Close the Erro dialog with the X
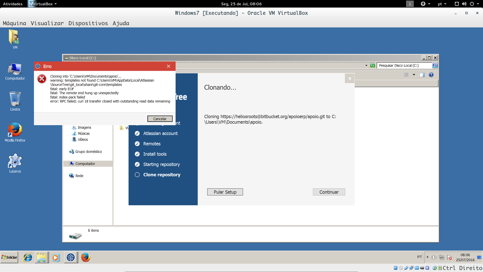The width and height of the screenshot is (483, 272). (x=169, y=66)
